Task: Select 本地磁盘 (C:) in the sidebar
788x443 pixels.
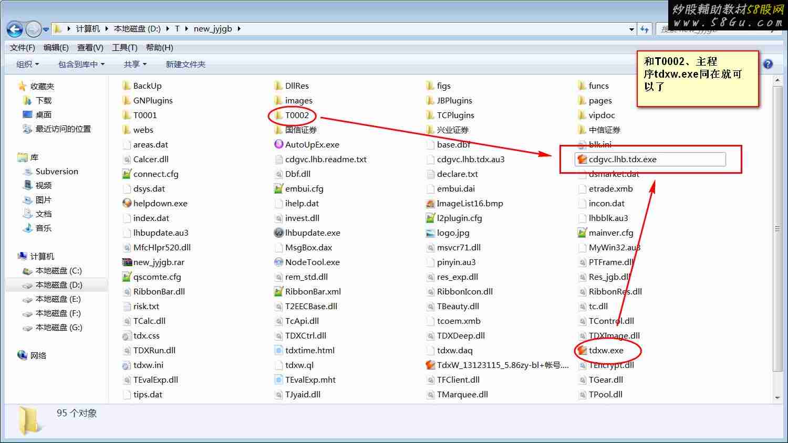Action: [58, 271]
